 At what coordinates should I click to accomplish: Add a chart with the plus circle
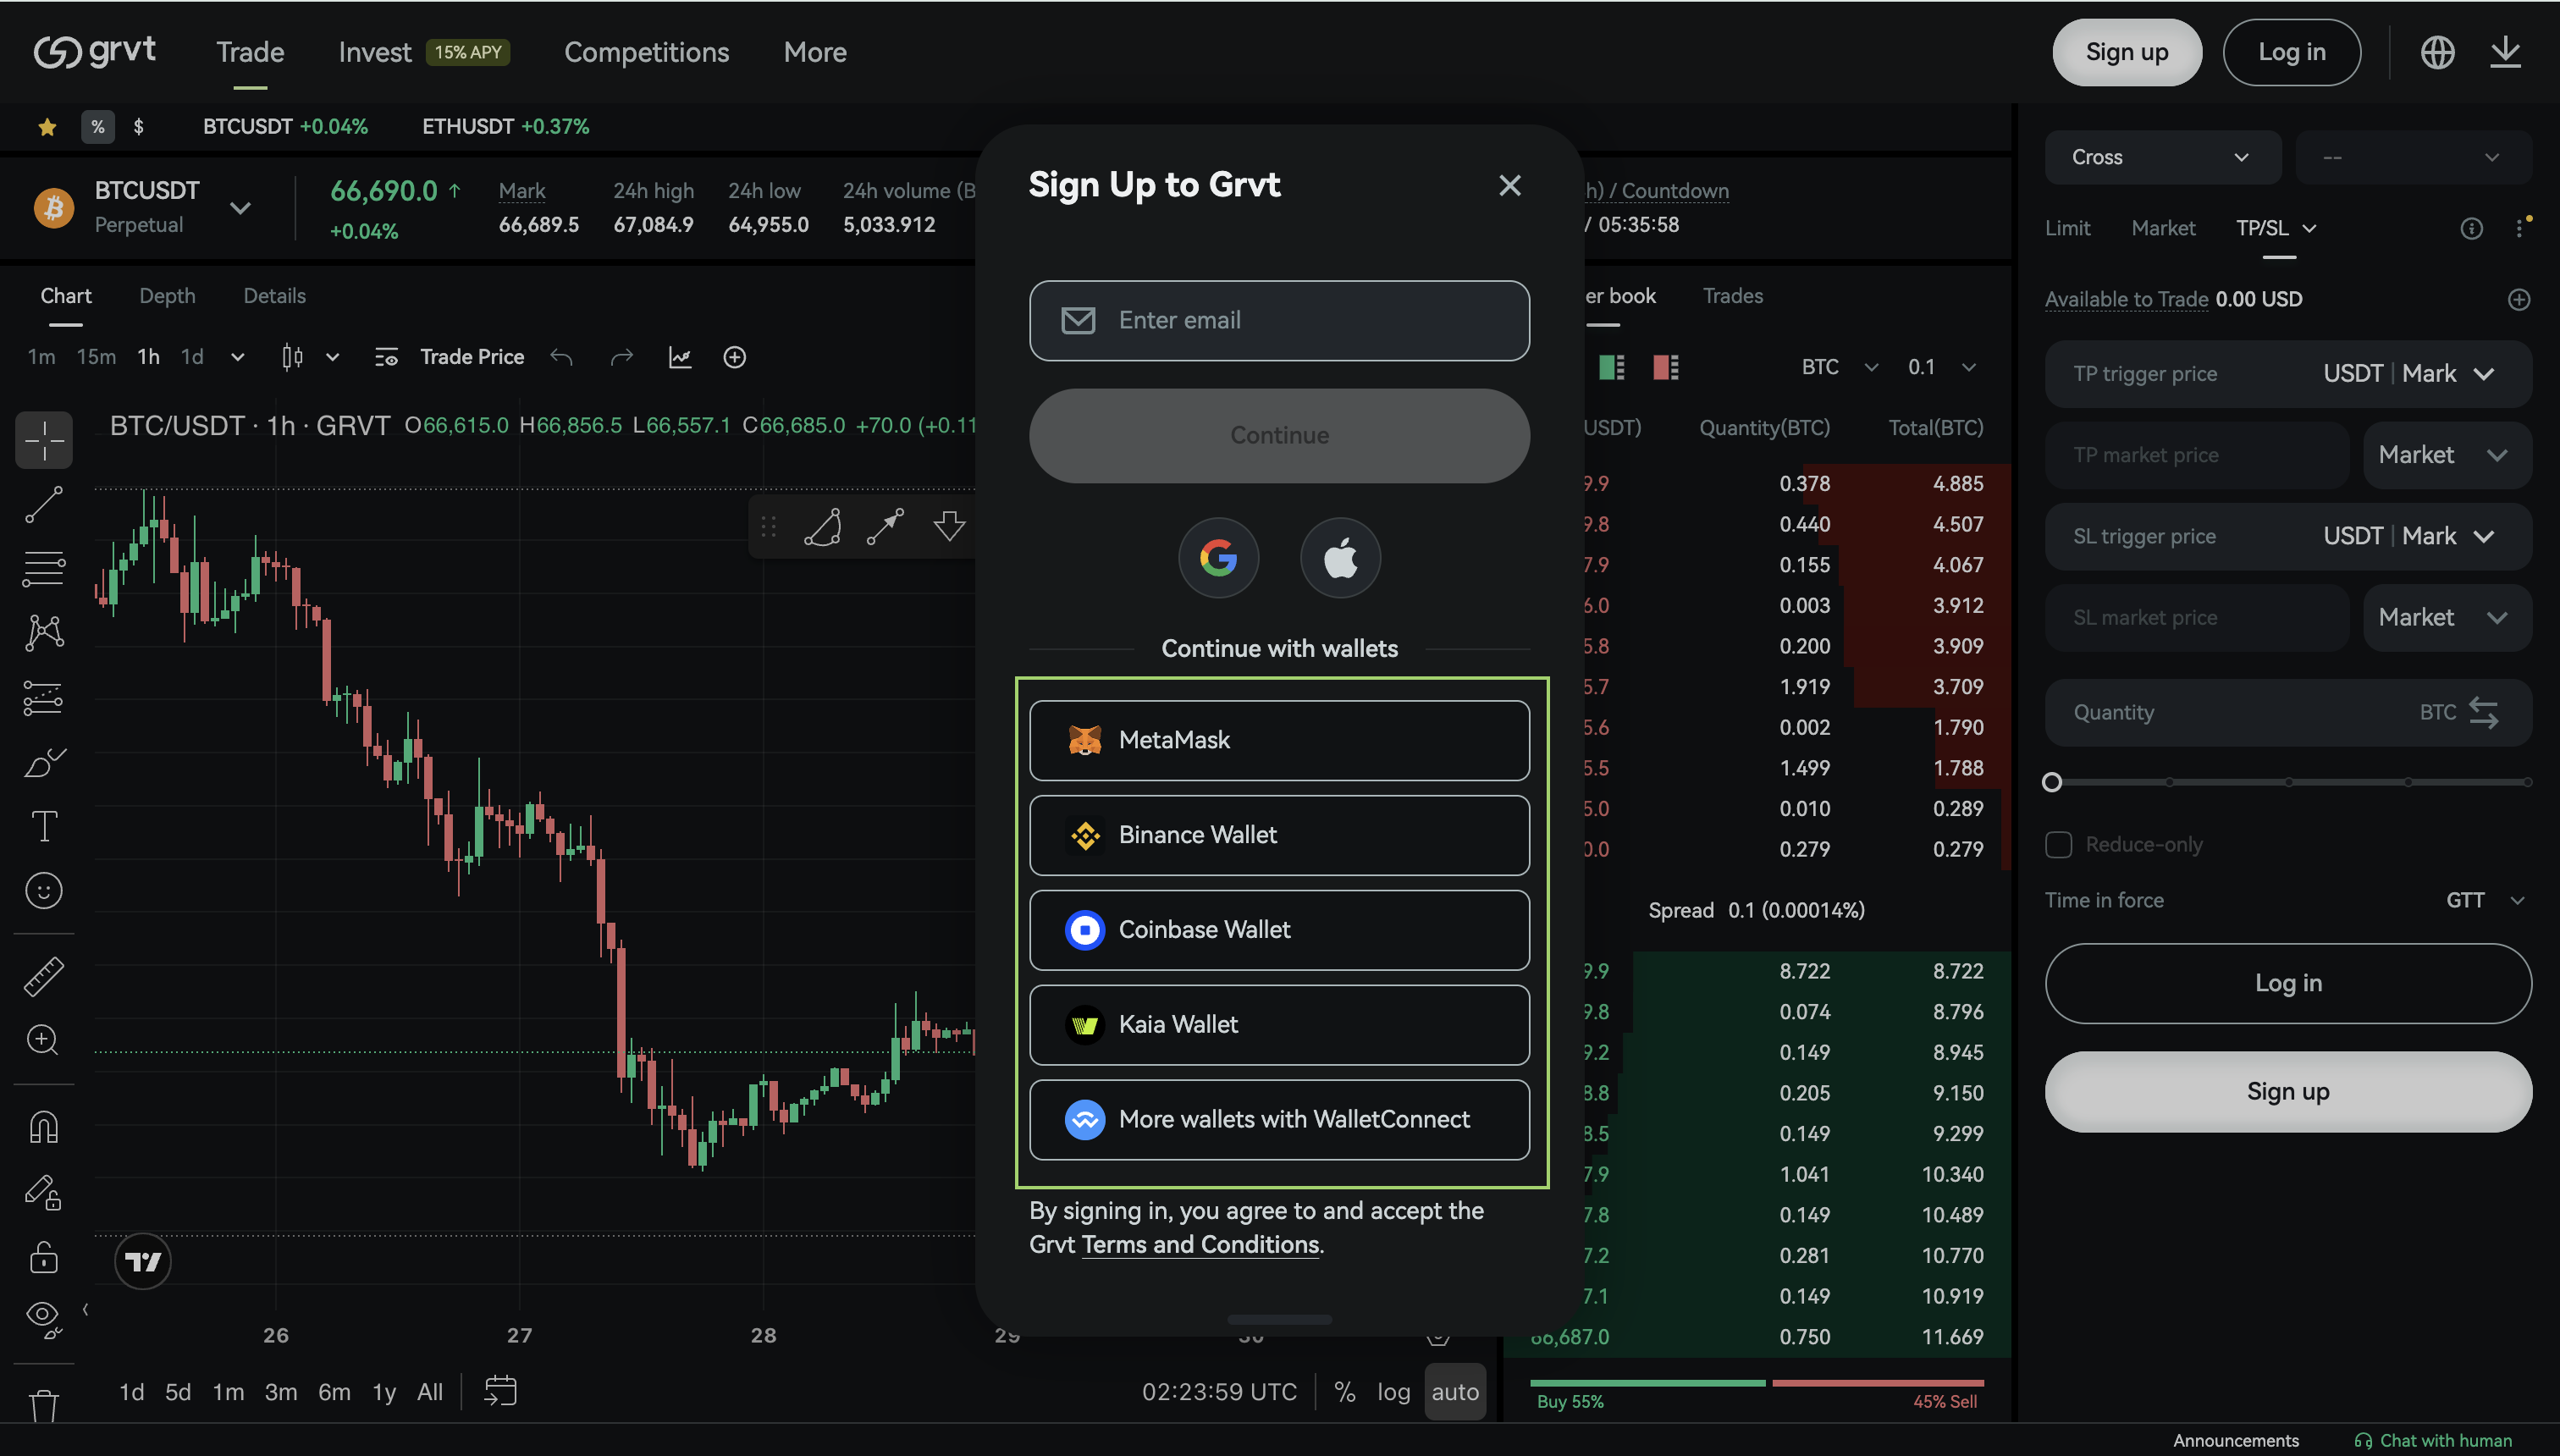point(735,357)
